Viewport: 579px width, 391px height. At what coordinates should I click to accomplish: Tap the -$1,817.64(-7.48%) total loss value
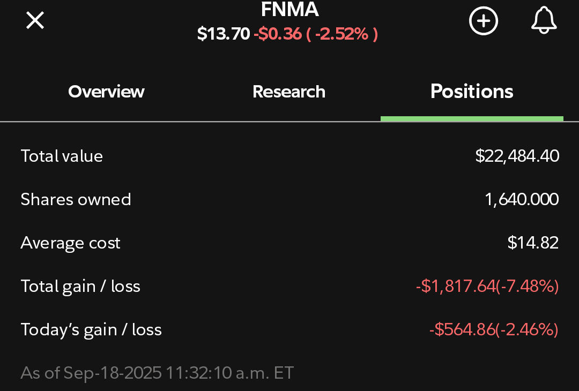tap(487, 287)
